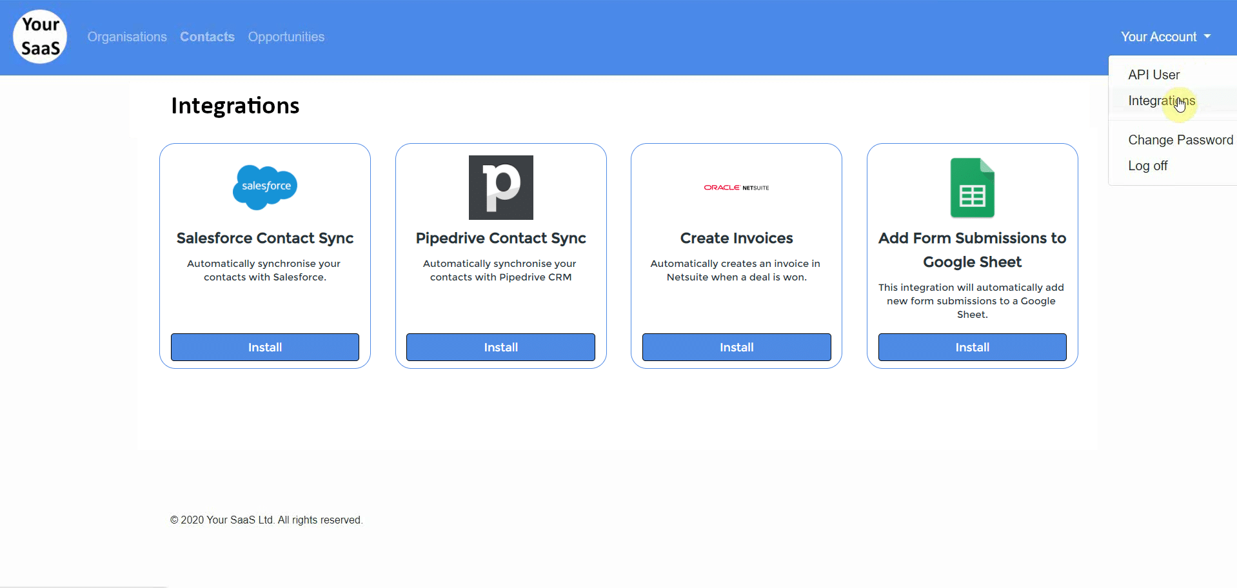Click the Oracle NetSuite logo
Viewport: 1237px width, 588px height.
coord(737,188)
